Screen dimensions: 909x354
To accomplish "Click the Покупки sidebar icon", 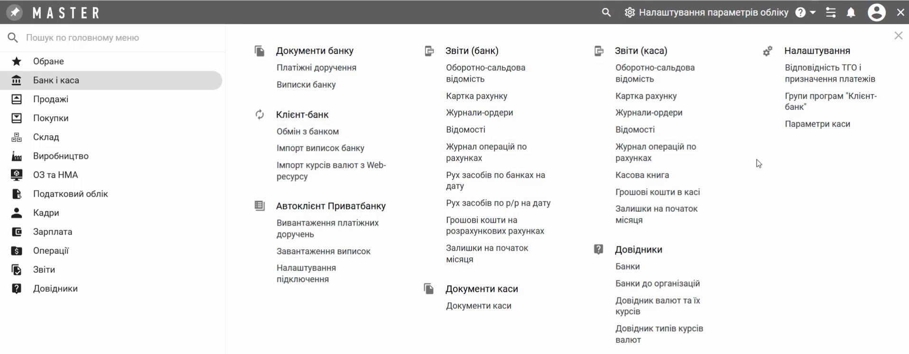I will pyautogui.click(x=17, y=118).
